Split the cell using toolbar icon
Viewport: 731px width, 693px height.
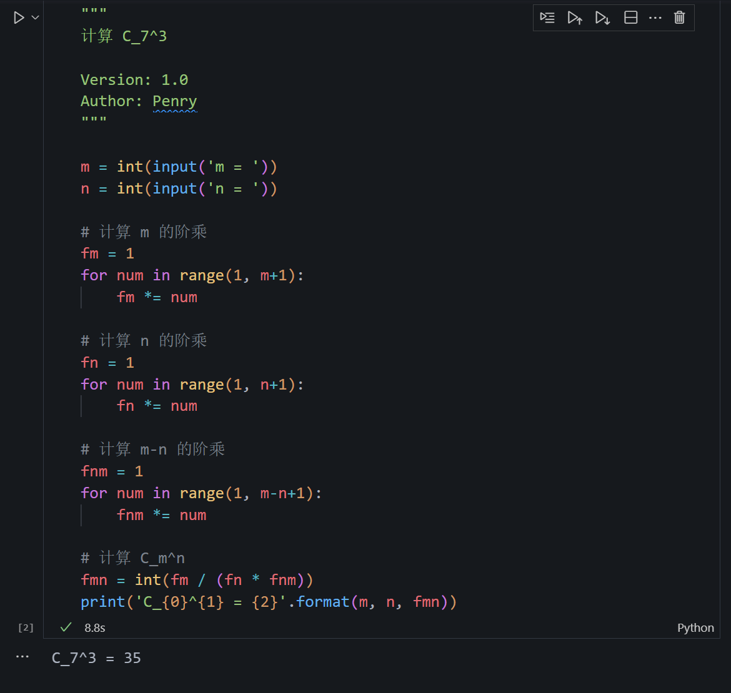[631, 17]
